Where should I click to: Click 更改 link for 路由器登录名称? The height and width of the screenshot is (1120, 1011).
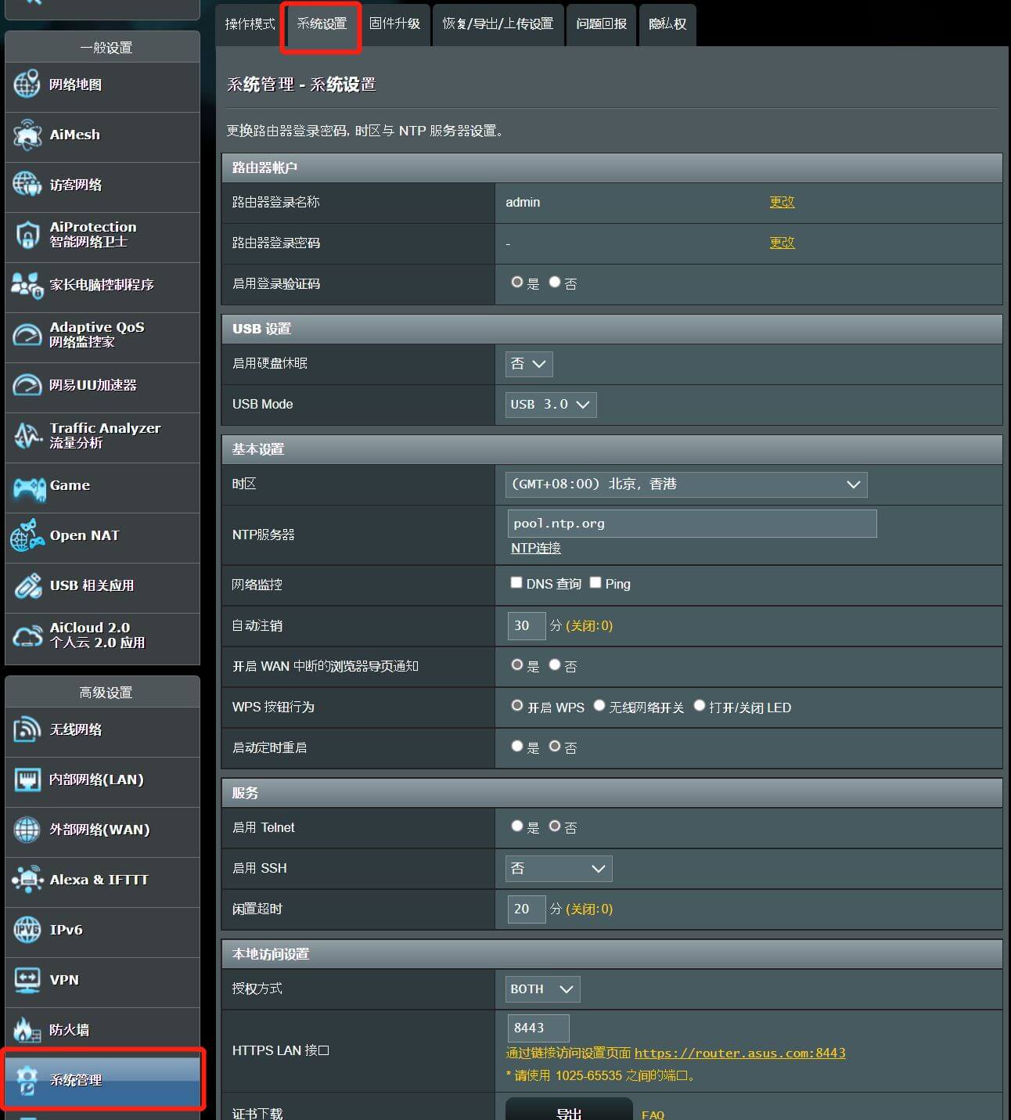coord(781,202)
